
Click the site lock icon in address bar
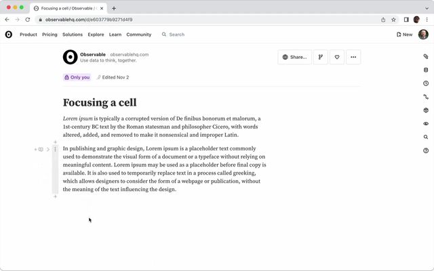tap(41, 20)
